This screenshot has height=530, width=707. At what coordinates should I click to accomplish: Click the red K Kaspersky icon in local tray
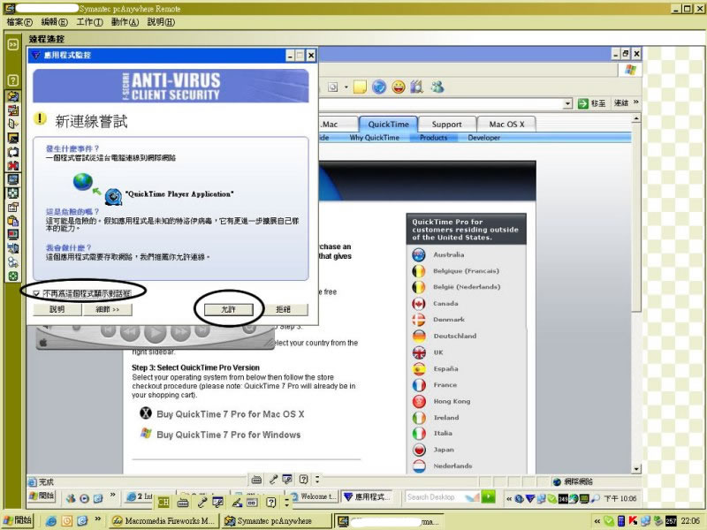click(633, 521)
